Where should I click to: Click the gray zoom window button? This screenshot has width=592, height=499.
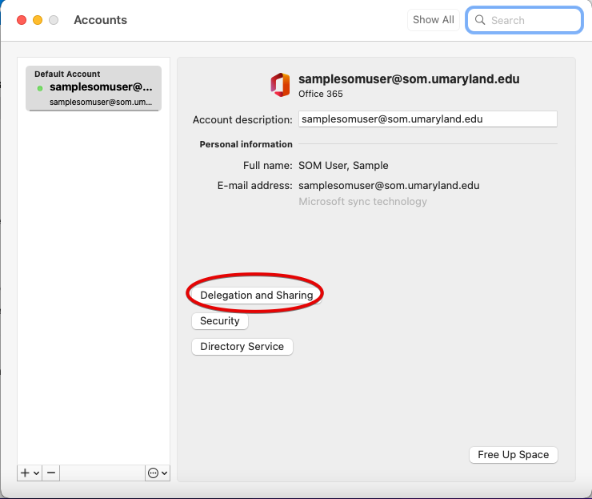54,20
